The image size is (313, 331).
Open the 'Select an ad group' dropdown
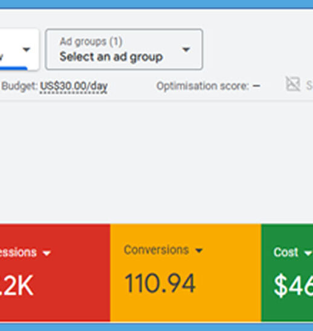[124, 50]
